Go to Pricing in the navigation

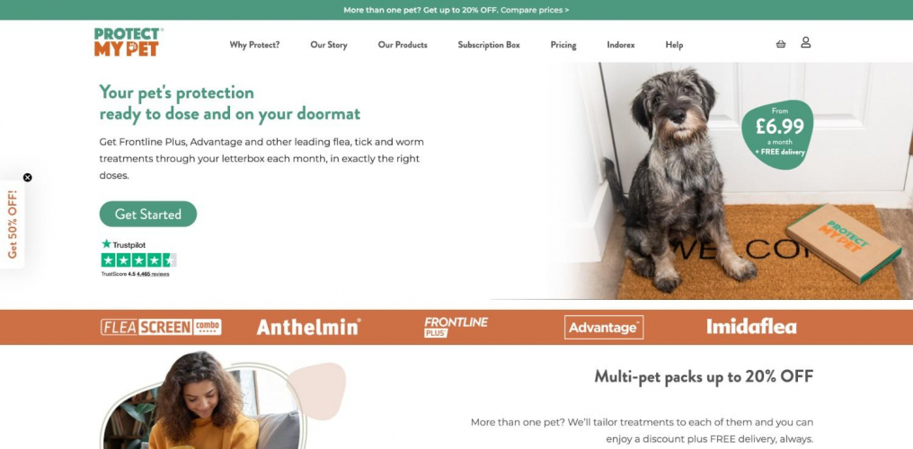tap(563, 45)
